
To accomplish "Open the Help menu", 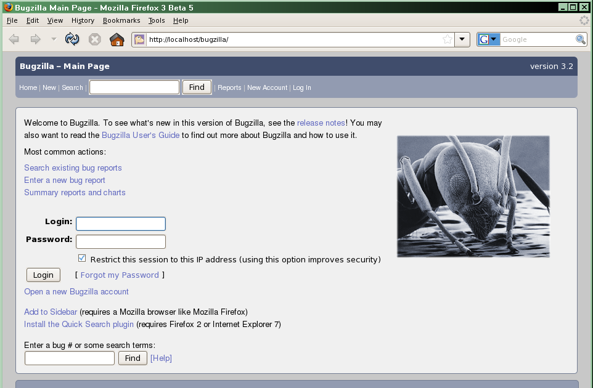I will coord(181,20).
